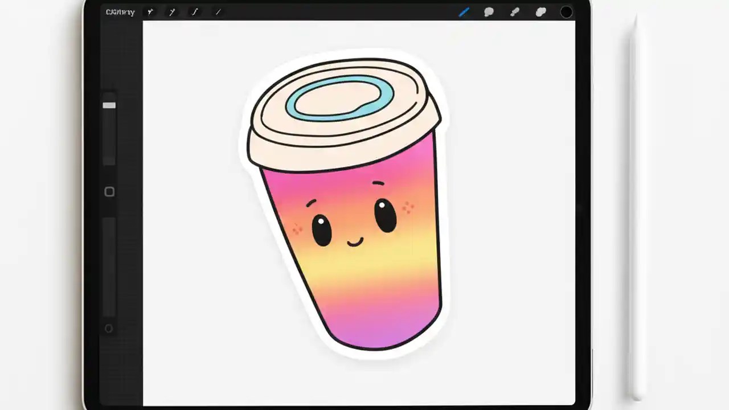
Task: Tap the sidebar square Modify button
Action: pos(109,192)
